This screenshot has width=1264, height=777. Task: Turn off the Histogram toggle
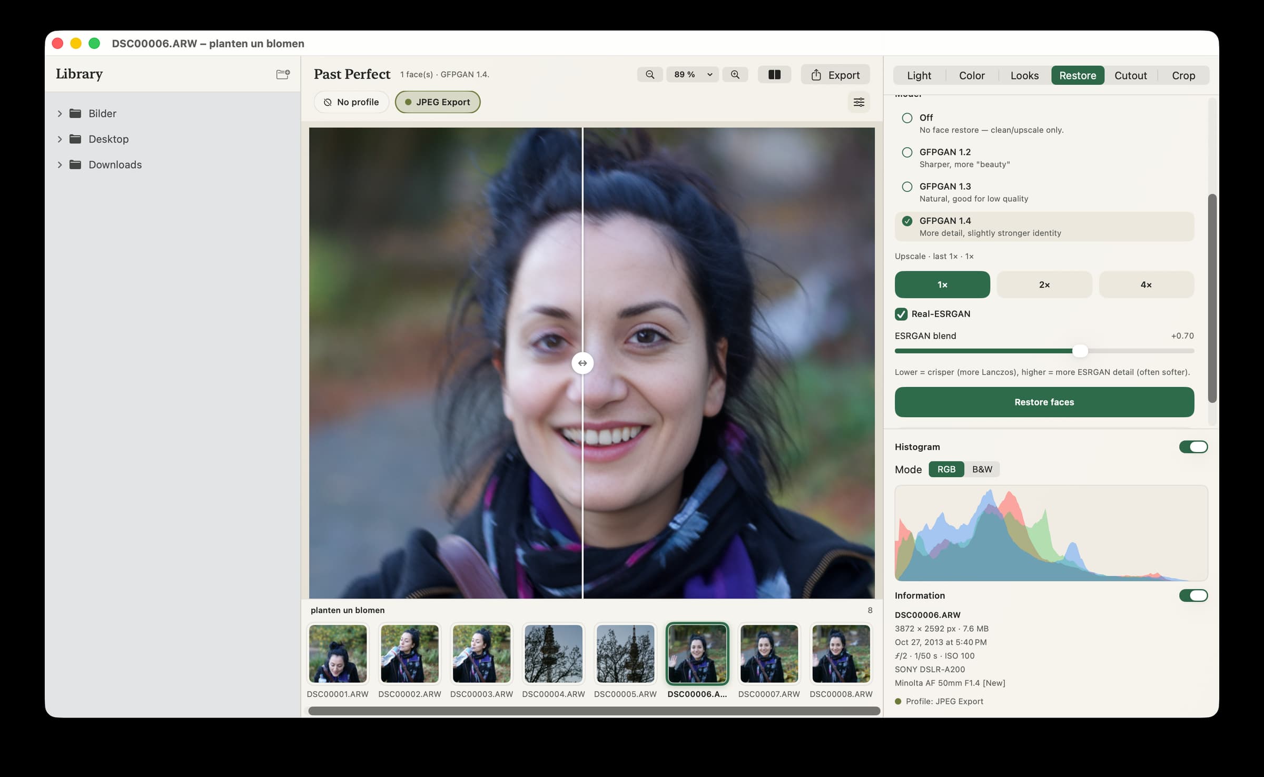[x=1193, y=447]
